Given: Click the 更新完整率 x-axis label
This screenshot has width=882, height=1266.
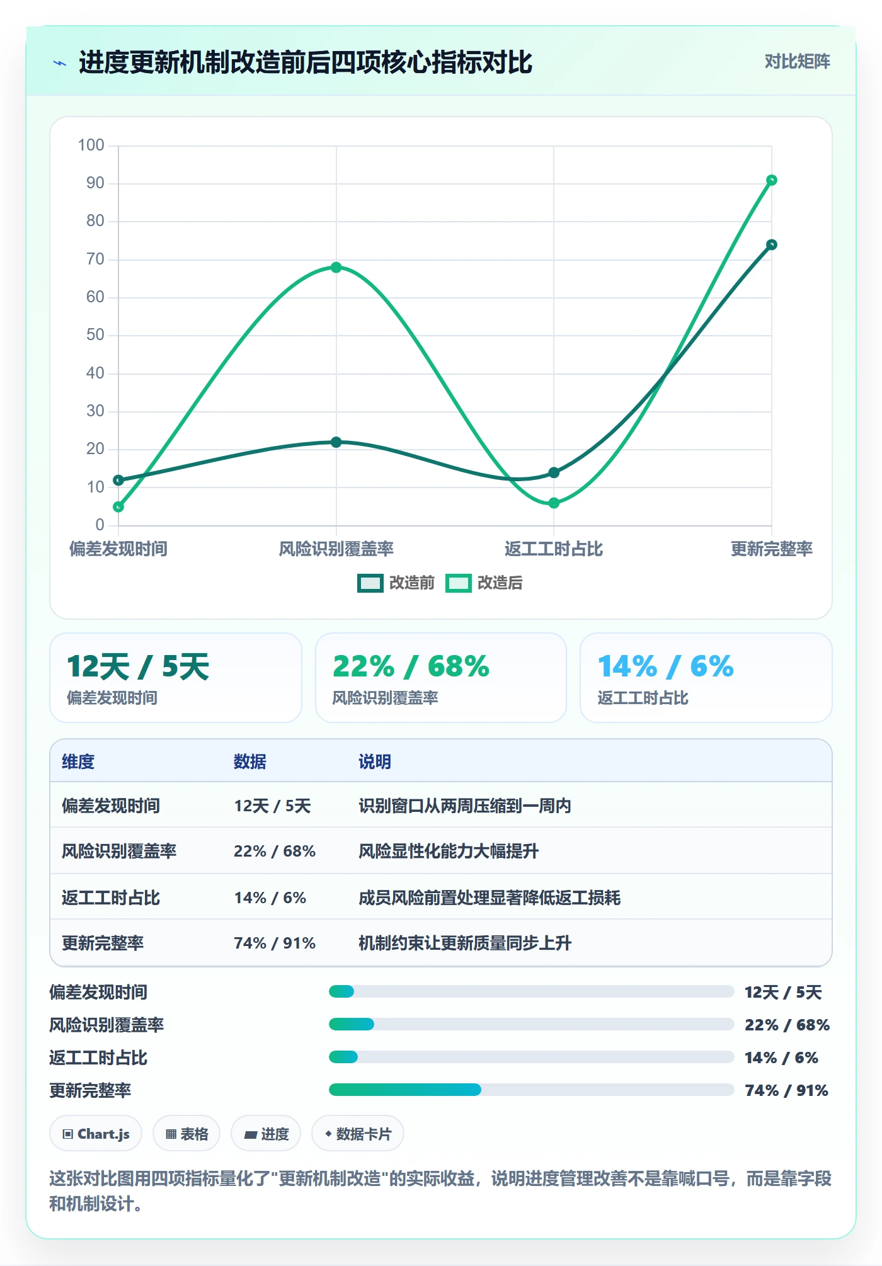Looking at the screenshot, I should pos(772,549).
